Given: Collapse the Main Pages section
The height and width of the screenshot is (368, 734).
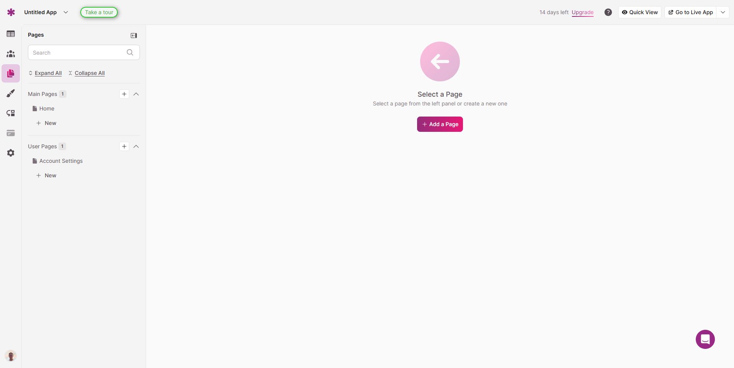Looking at the screenshot, I should [136, 94].
